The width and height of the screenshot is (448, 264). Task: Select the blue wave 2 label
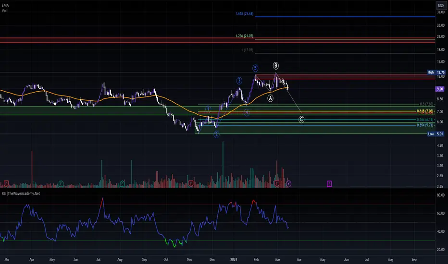[216, 134]
